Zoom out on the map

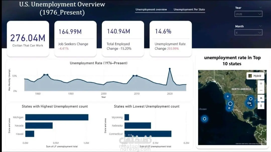(261, 90)
